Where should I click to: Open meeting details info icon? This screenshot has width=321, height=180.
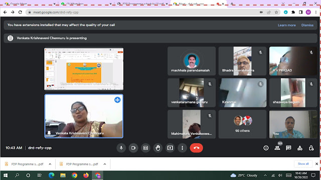[x=266, y=148]
